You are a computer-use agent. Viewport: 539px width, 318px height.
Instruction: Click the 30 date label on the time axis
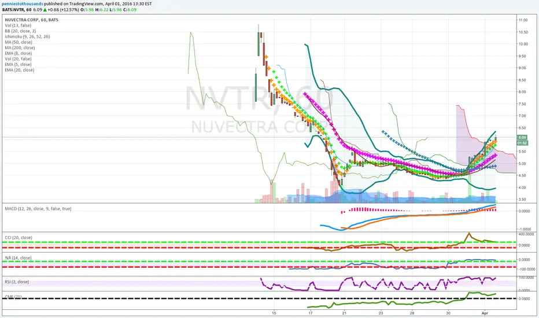[448, 313]
